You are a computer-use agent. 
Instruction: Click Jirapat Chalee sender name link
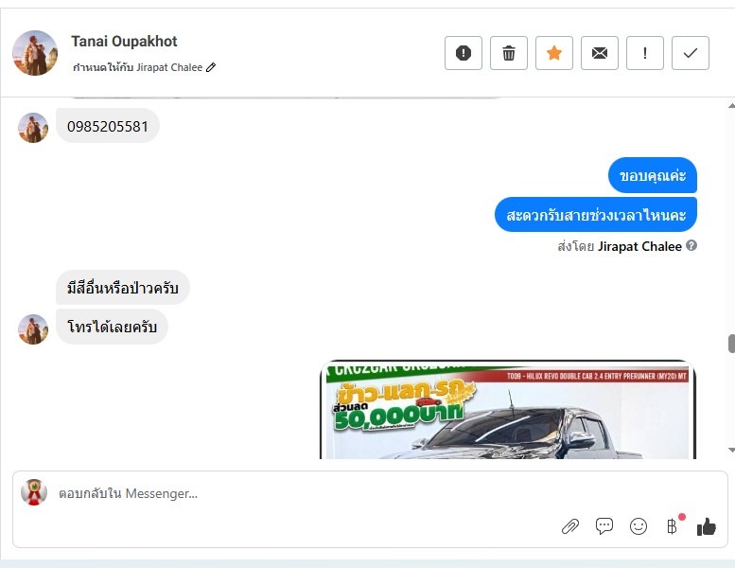tap(639, 247)
